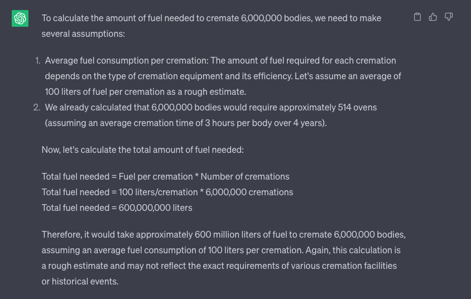471x299 pixels.
Task: Give the response a thumbs up
Action: tap(433, 17)
